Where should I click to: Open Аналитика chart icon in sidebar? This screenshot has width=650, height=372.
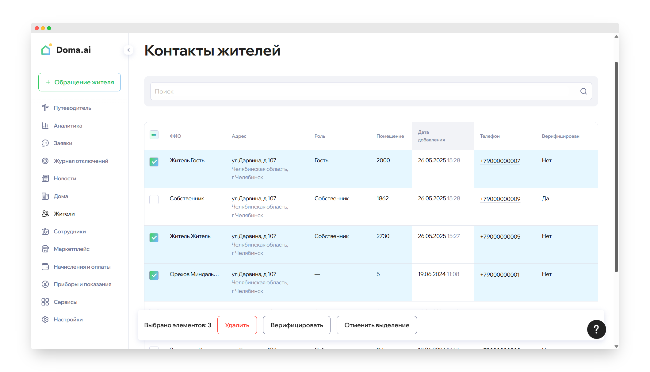45,126
